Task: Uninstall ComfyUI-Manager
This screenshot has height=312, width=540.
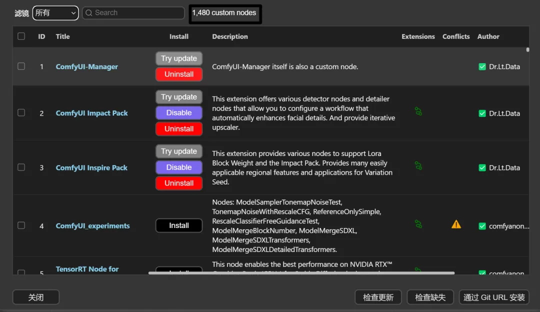Action: [x=178, y=74]
